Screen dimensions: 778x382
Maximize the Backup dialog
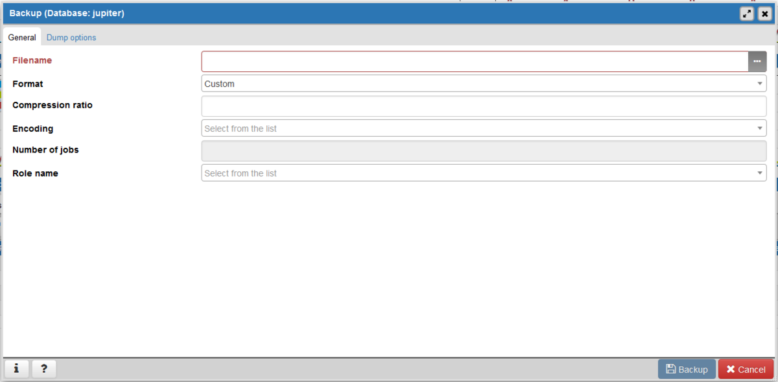point(747,13)
